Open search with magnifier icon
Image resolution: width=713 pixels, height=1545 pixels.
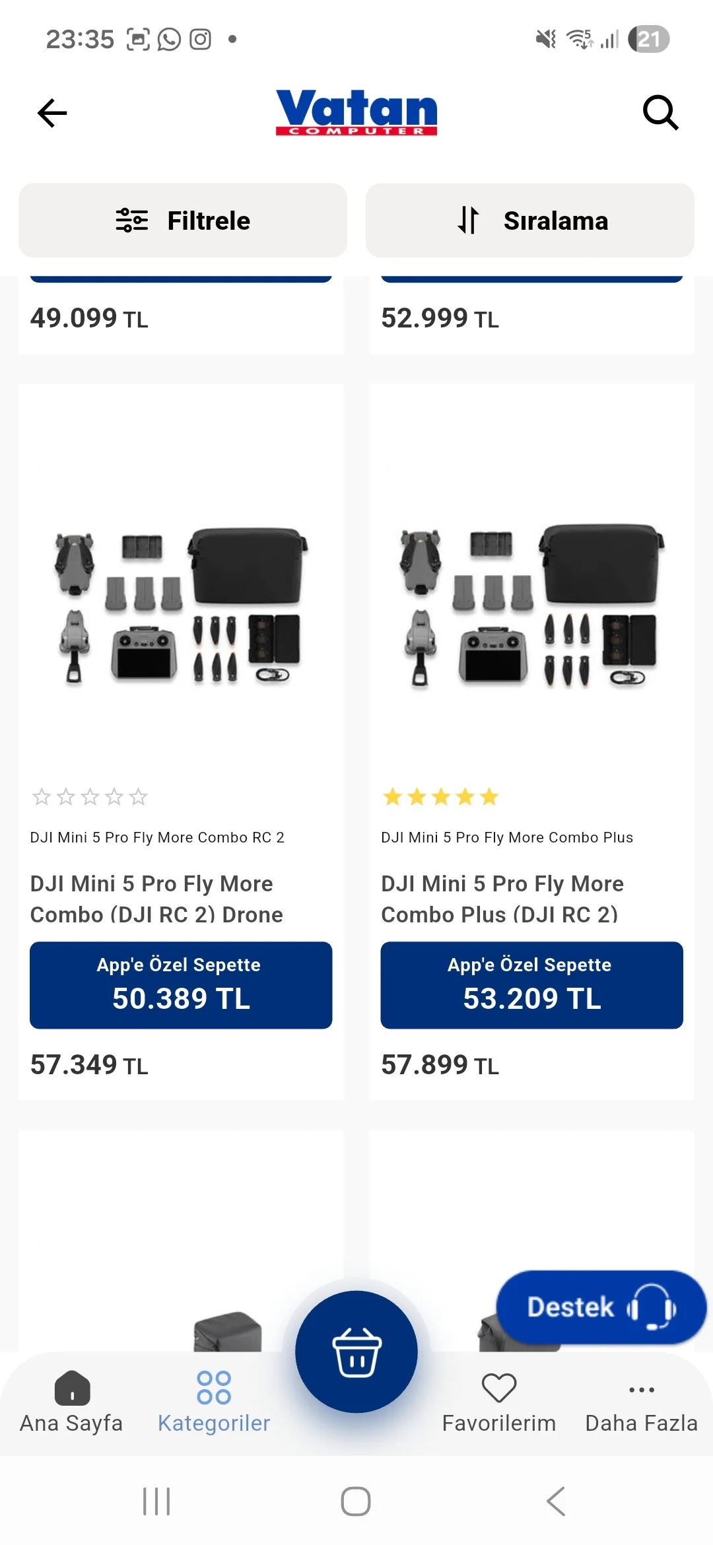660,113
